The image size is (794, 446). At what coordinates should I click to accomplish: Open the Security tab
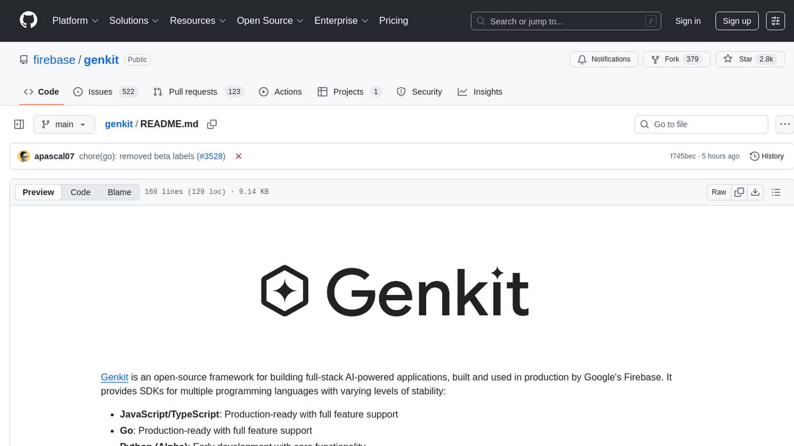coord(419,92)
